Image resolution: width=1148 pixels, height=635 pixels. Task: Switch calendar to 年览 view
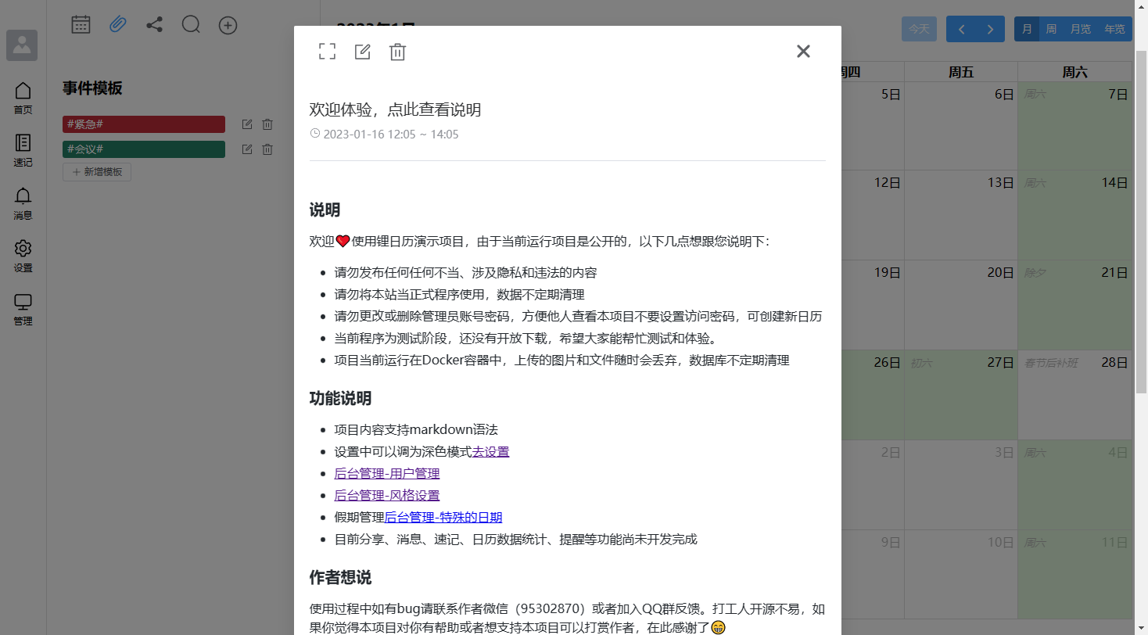pos(1114,30)
